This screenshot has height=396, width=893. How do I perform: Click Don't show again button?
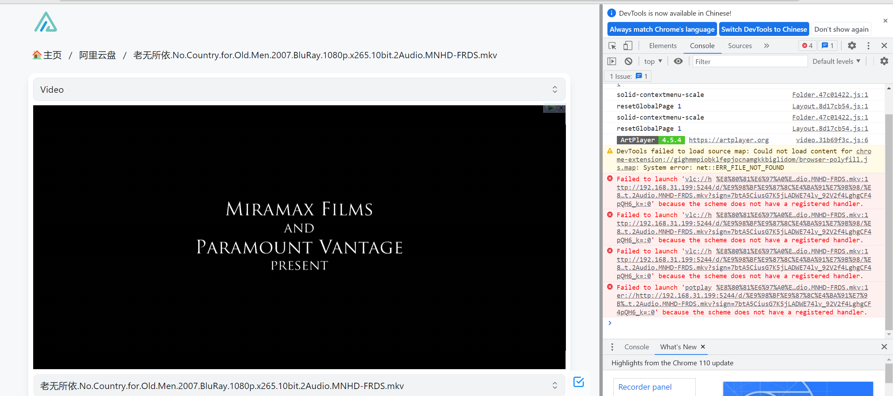click(x=841, y=29)
